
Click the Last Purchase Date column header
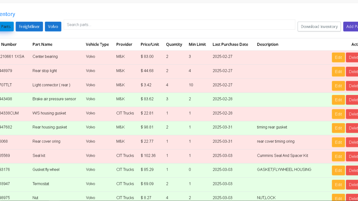(230, 45)
